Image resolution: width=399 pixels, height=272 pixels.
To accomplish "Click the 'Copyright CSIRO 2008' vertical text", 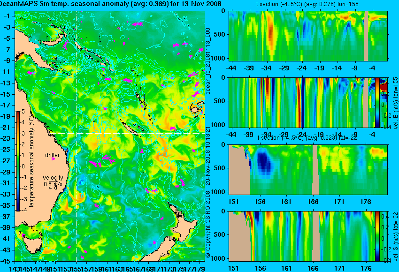I will 208,225.
